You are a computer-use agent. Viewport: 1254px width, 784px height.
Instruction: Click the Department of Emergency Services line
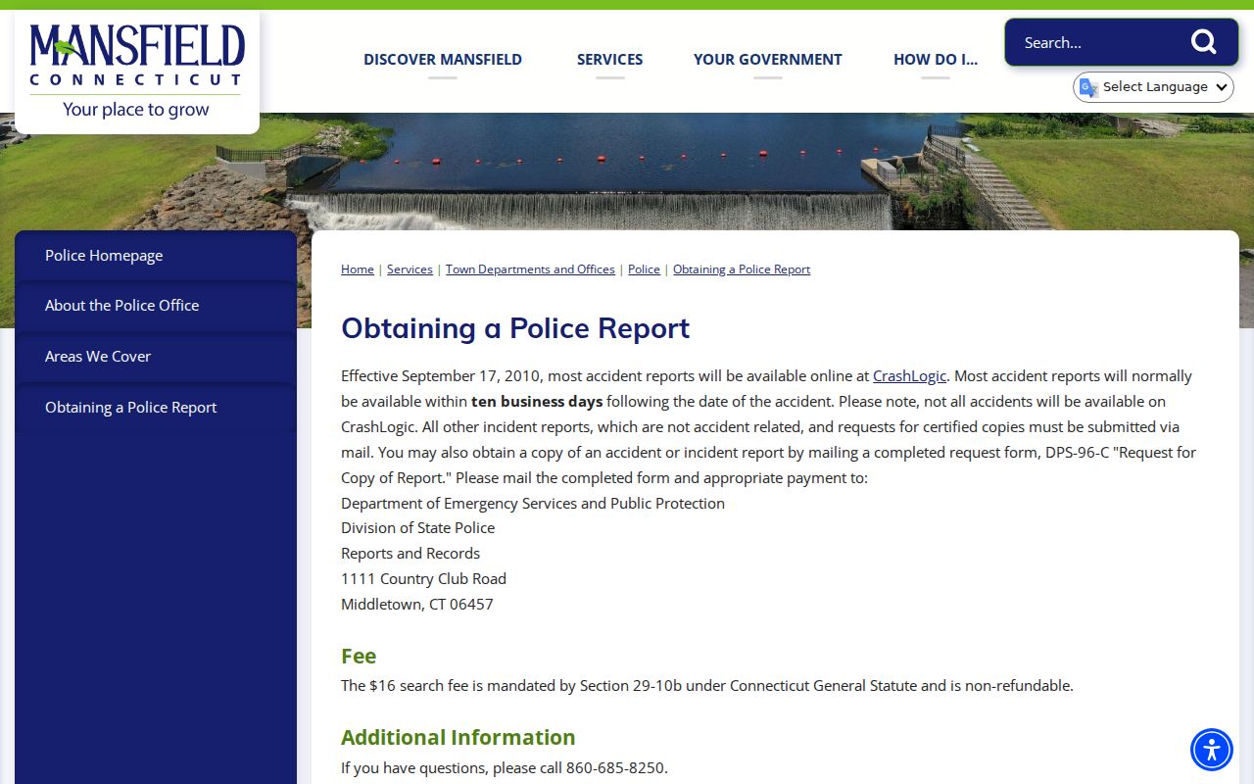(533, 504)
